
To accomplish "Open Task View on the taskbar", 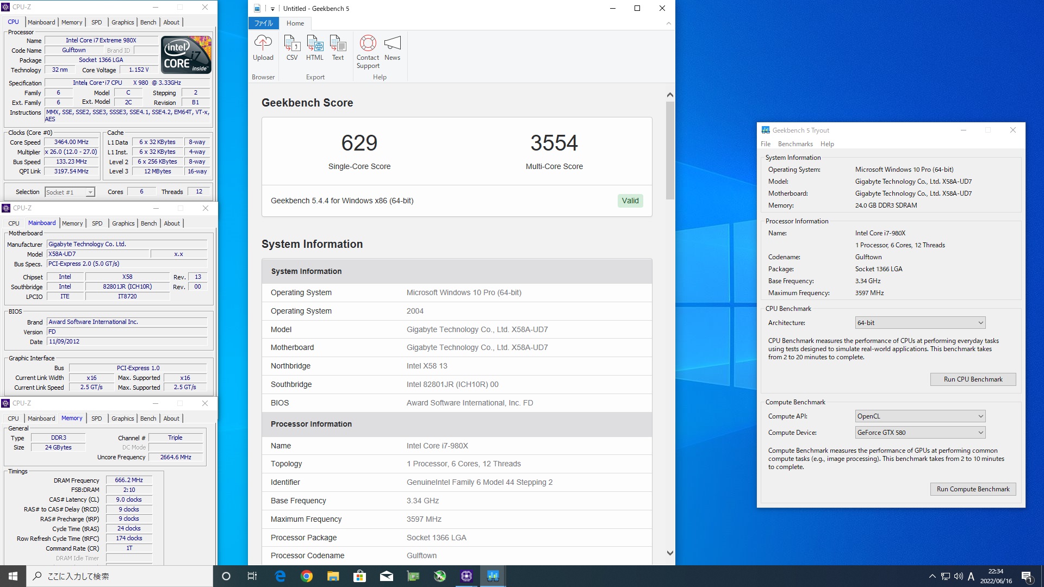I will point(252,576).
